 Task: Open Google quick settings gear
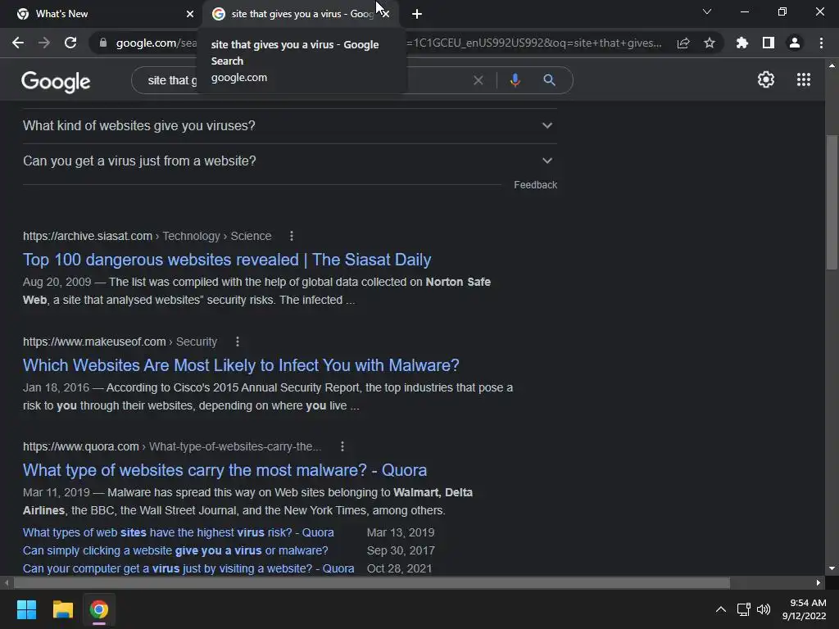click(x=766, y=79)
